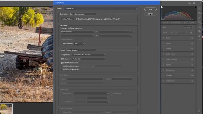Toggle full screen mode icon

point(200,3)
